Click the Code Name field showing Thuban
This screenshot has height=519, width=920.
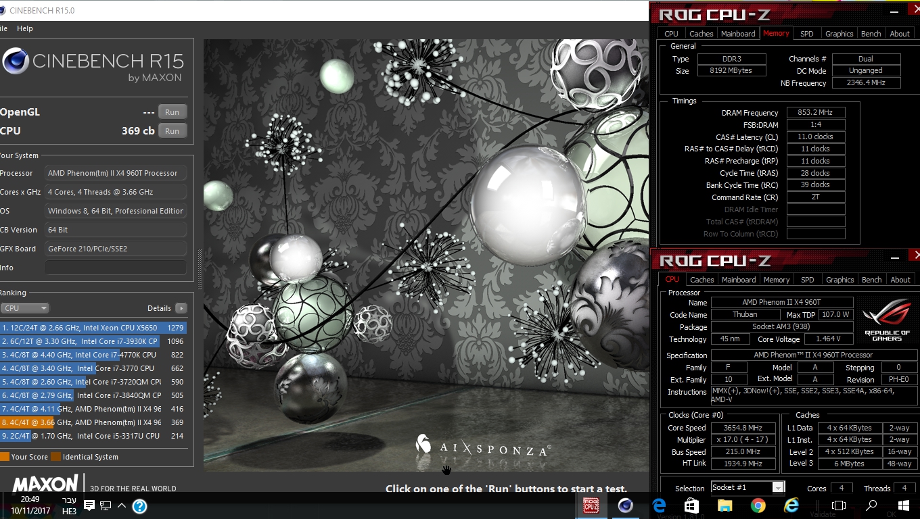point(745,315)
